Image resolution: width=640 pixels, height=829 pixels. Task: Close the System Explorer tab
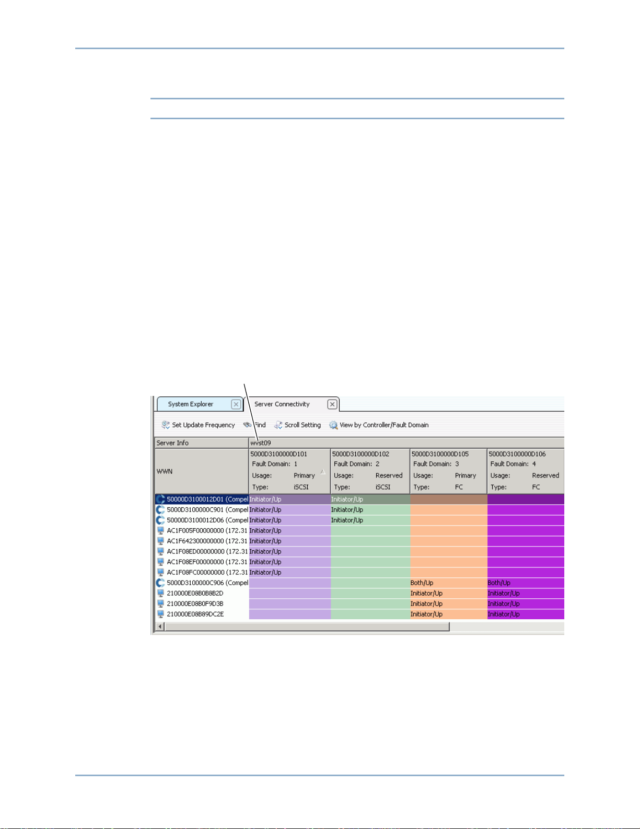click(x=236, y=404)
